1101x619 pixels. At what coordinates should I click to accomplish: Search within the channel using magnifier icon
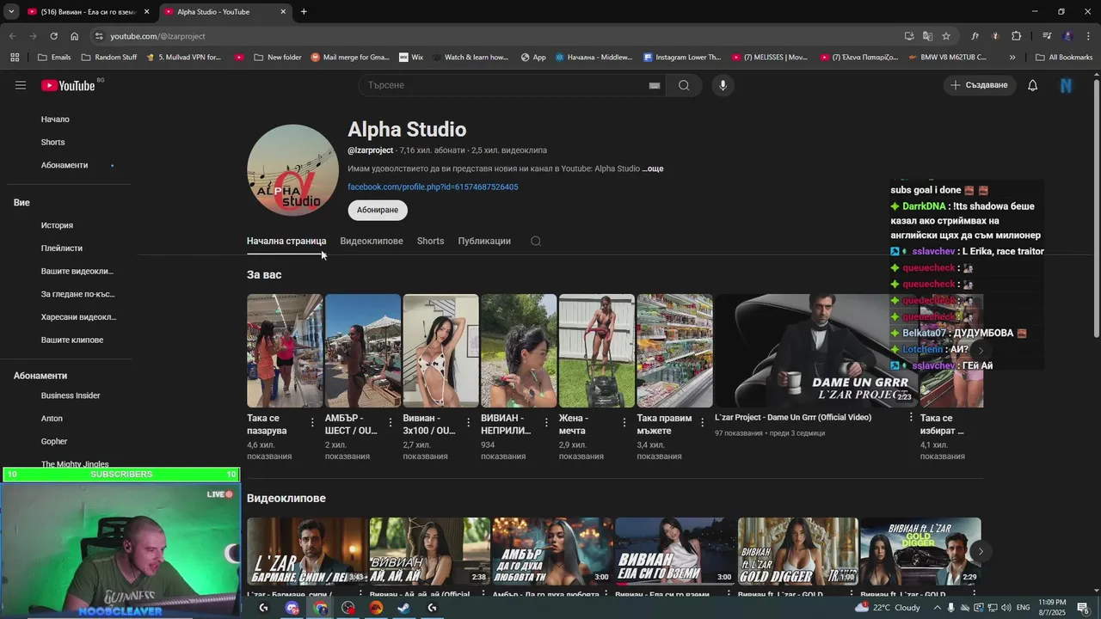tap(536, 241)
